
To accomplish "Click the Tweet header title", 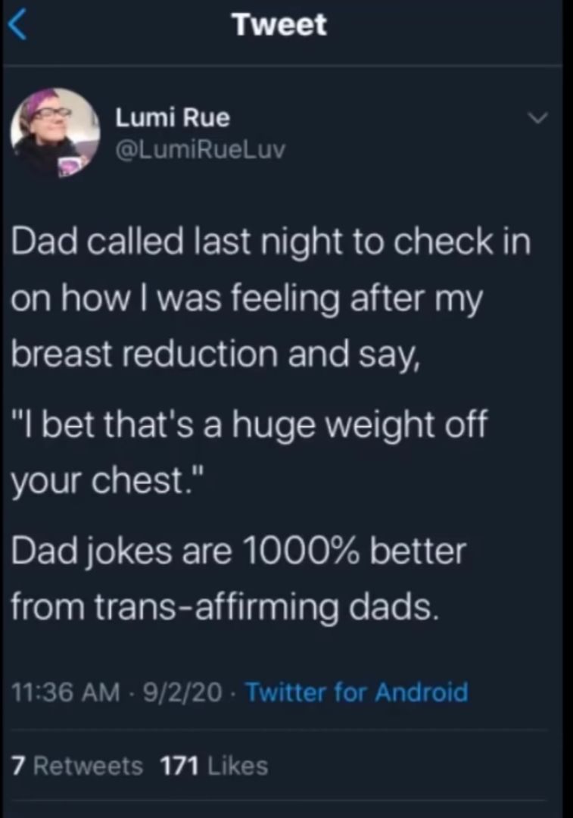I will (280, 23).
